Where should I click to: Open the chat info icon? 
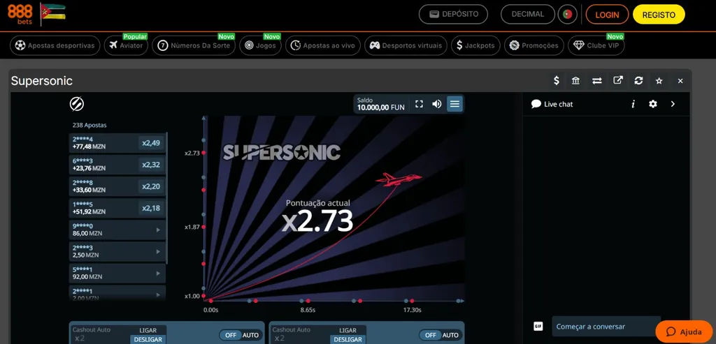click(x=633, y=104)
